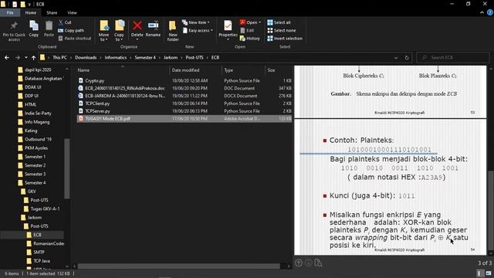Rename the selected file
This screenshot has height=278, width=494.
pos(153,29)
